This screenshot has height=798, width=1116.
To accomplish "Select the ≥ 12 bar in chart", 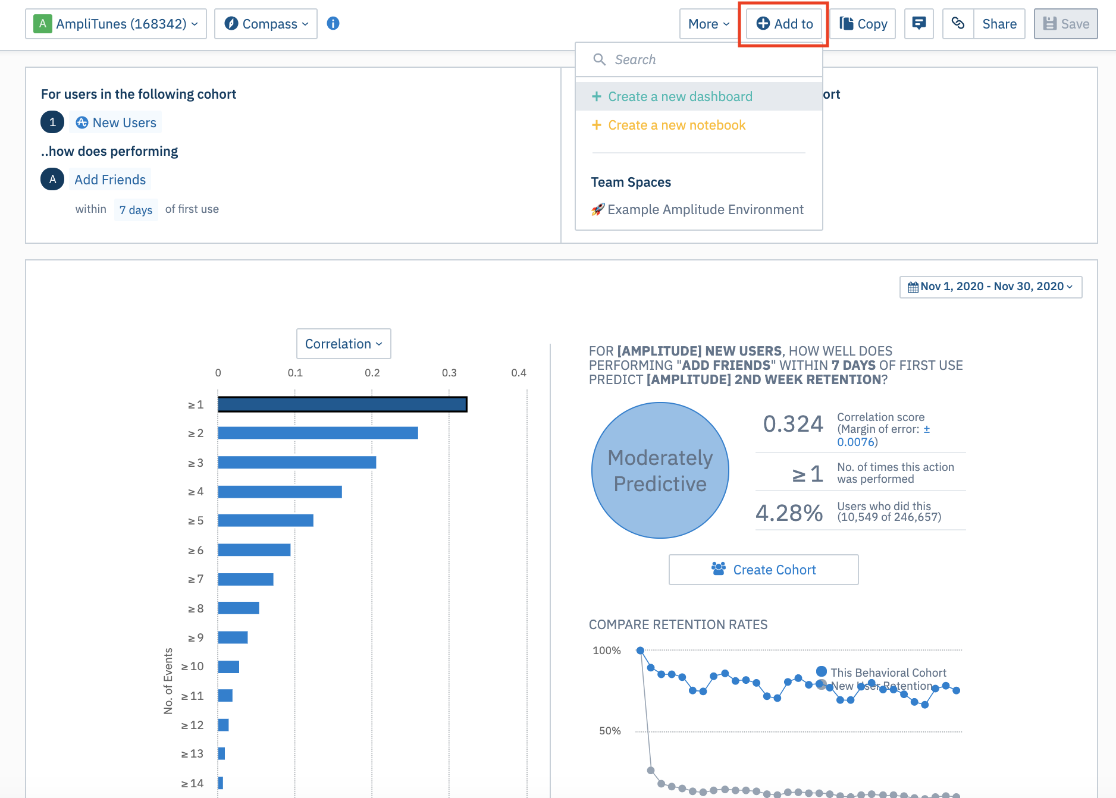I will coord(224,725).
